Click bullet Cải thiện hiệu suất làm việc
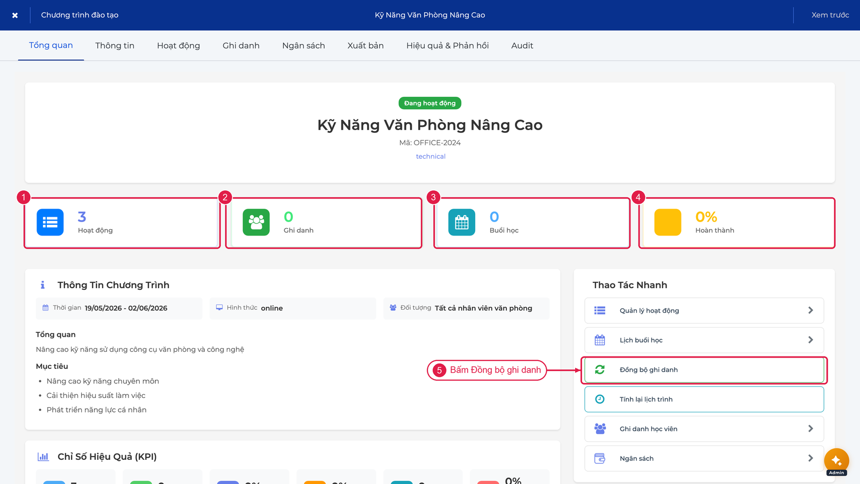860x484 pixels. pyautogui.click(x=96, y=395)
